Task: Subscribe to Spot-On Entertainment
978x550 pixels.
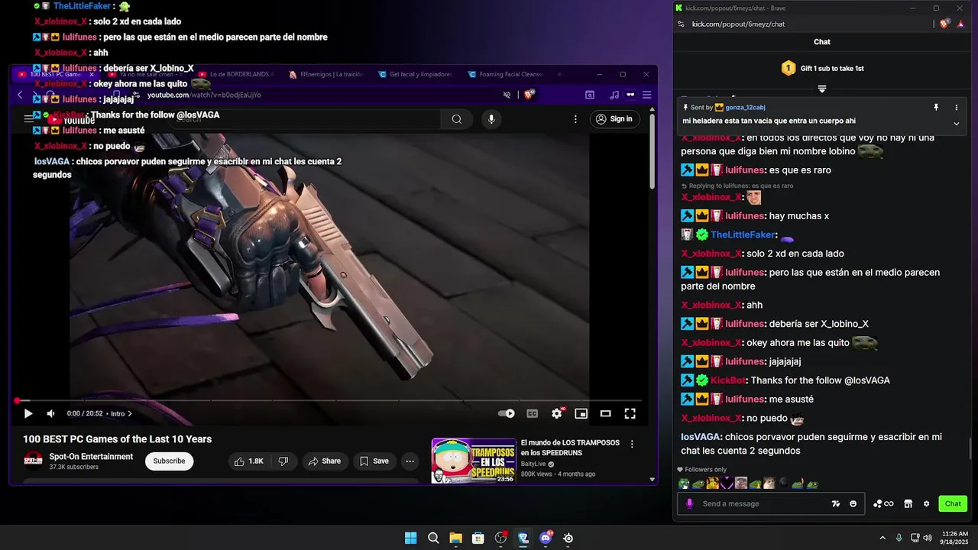Action: pos(169,461)
